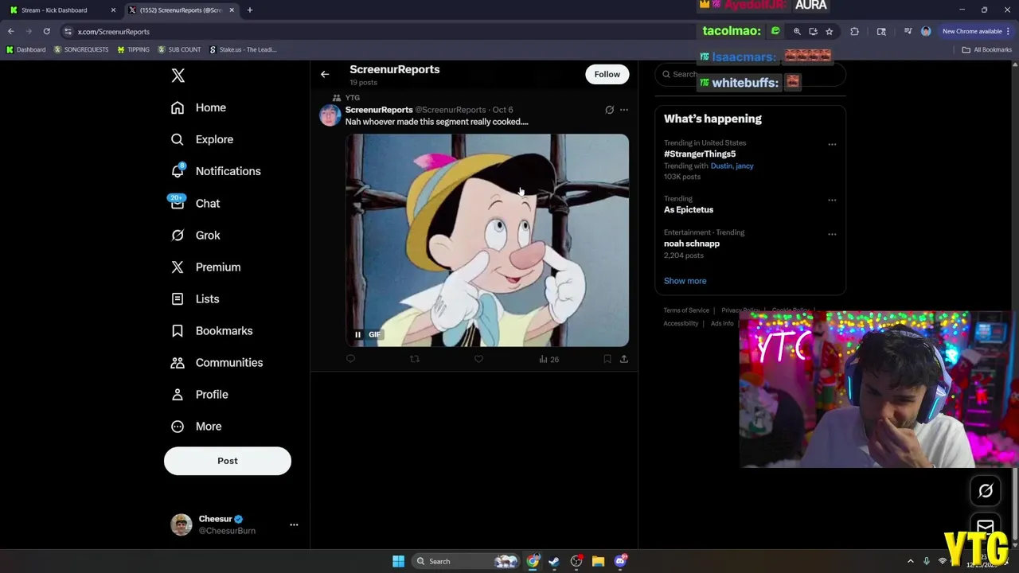Viewport: 1019px width, 573px height.
Task: Open the Chrome profile avatar
Action: (x=926, y=31)
